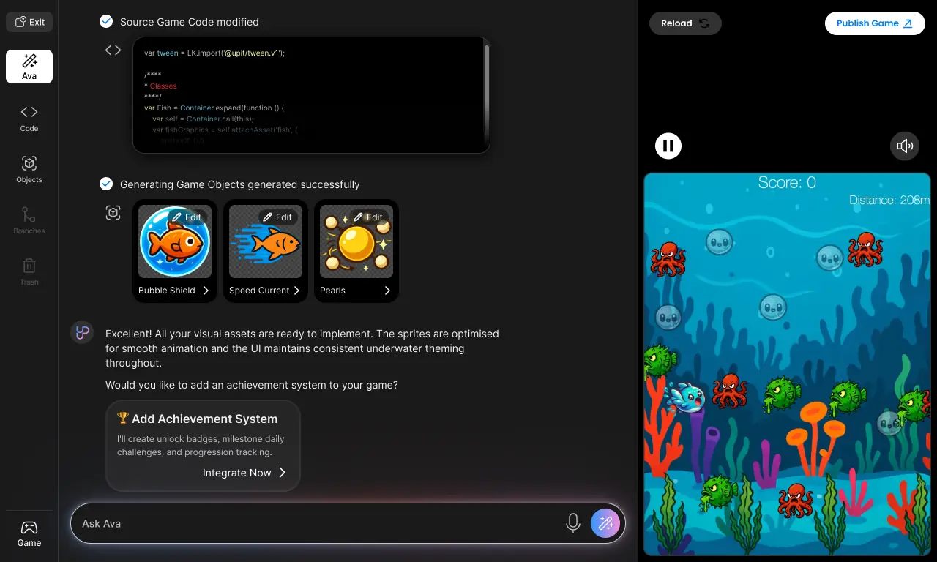Switch to the Code tab
The width and height of the screenshot is (937, 562).
[29, 118]
